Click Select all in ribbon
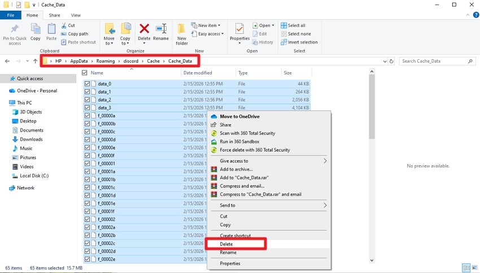This screenshot has height=273, width=480. click(x=293, y=25)
